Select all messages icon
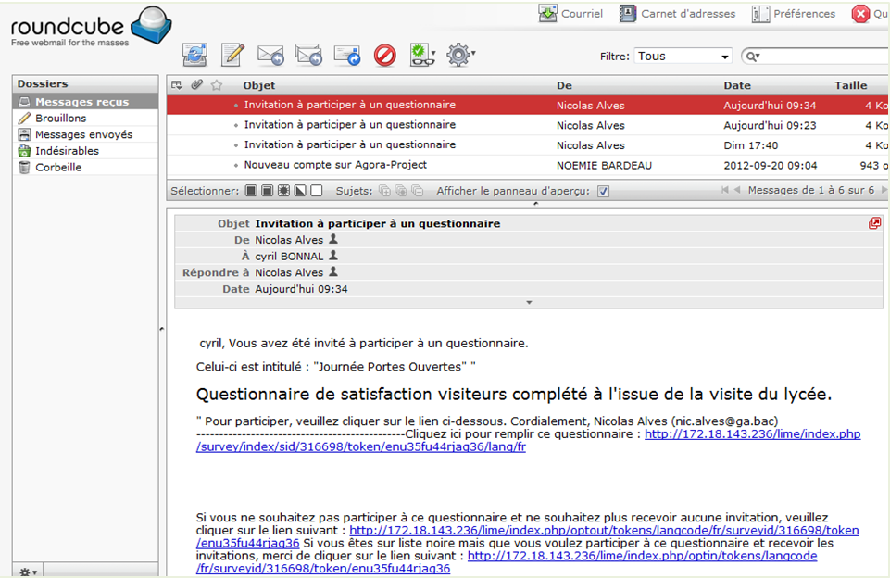The height and width of the screenshot is (578, 890). pos(251,191)
